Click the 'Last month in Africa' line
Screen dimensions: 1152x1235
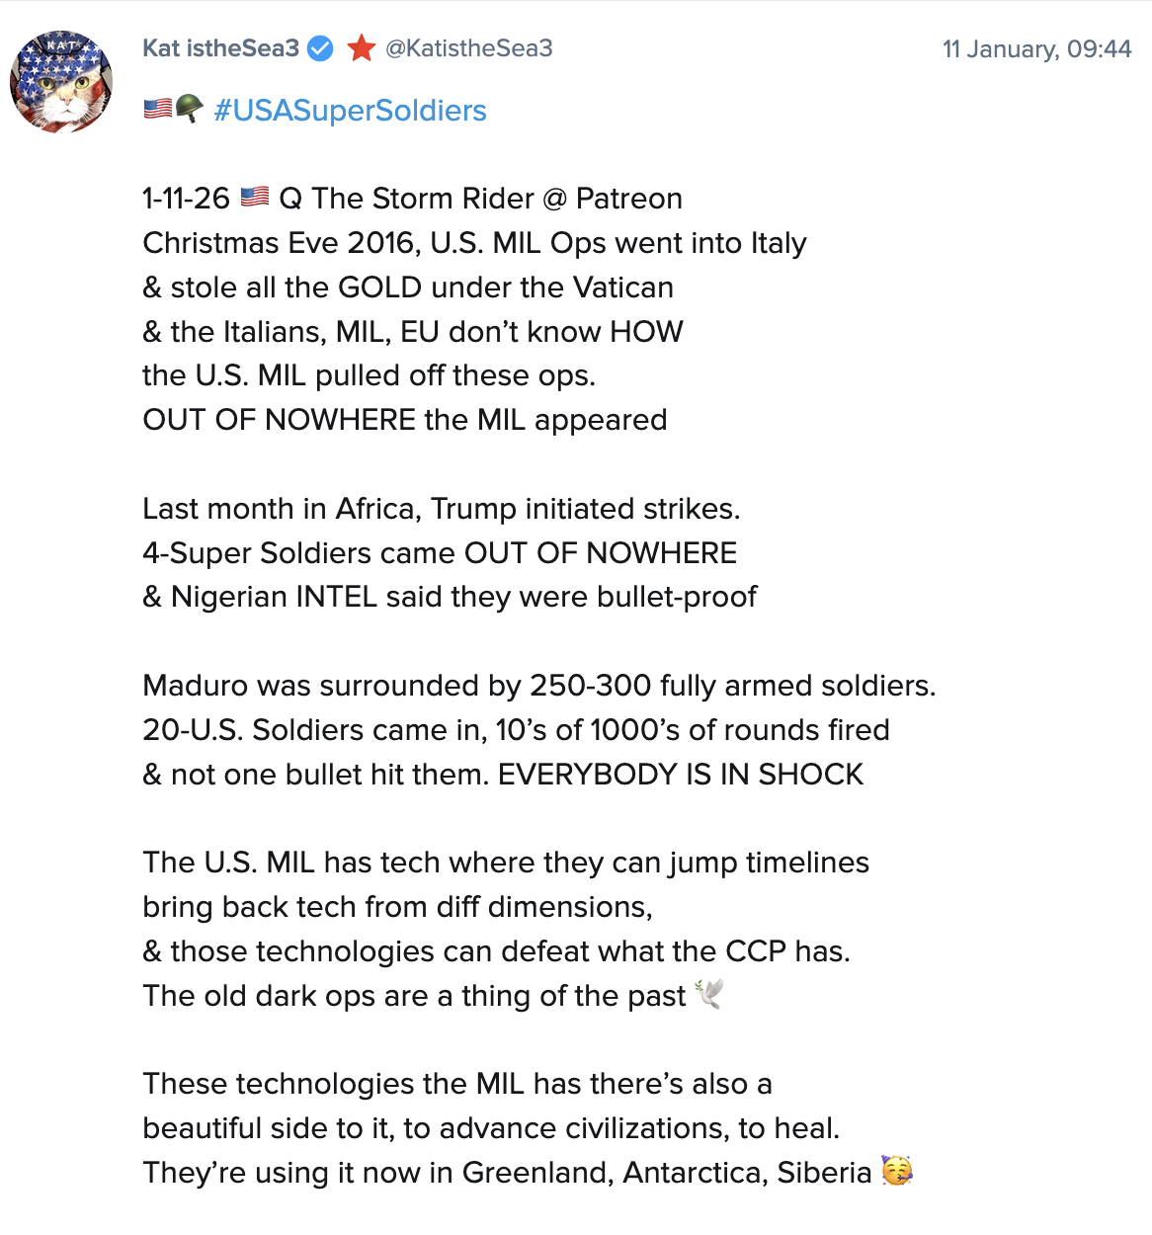pos(441,509)
